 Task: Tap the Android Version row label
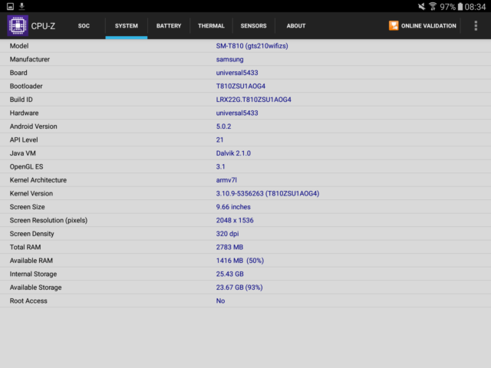(x=34, y=127)
